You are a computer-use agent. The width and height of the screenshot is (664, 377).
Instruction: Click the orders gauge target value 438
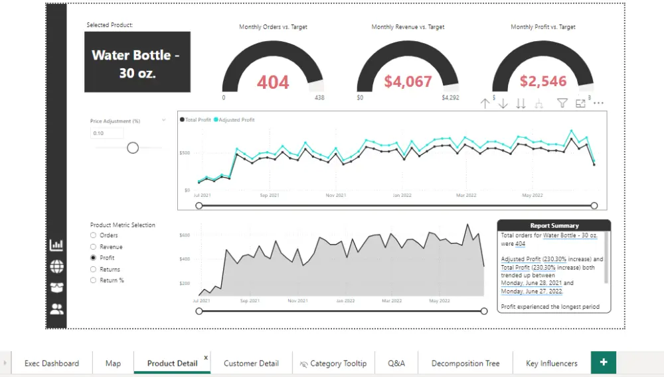(x=319, y=97)
